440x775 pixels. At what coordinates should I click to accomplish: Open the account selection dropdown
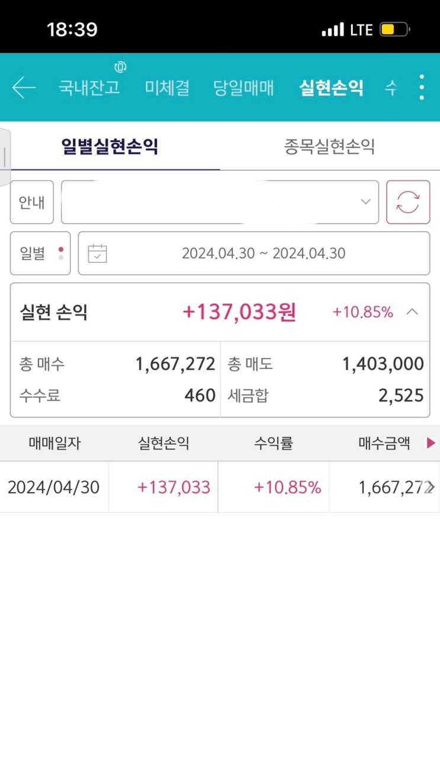coord(220,202)
